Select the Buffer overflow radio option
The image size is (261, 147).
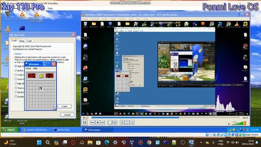[16, 71]
